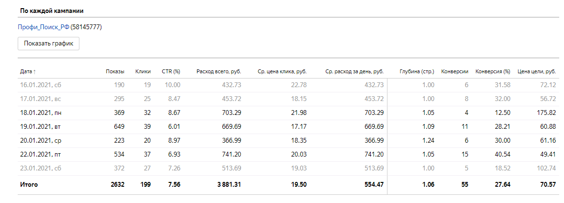Click the ascending sort arrow beside Дата
The image size is (564, 203).
point(34,72)
